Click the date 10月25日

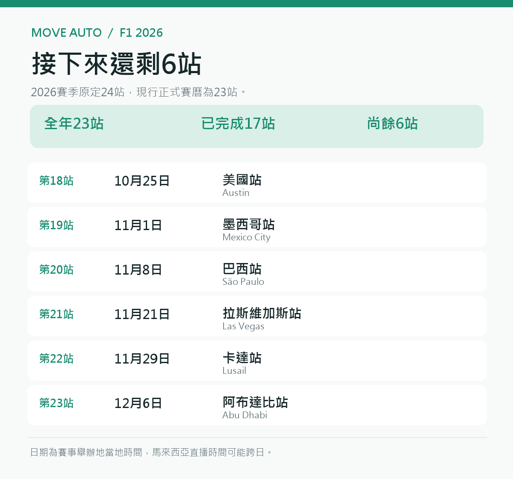pyautogui.click(x=142, y=181)
